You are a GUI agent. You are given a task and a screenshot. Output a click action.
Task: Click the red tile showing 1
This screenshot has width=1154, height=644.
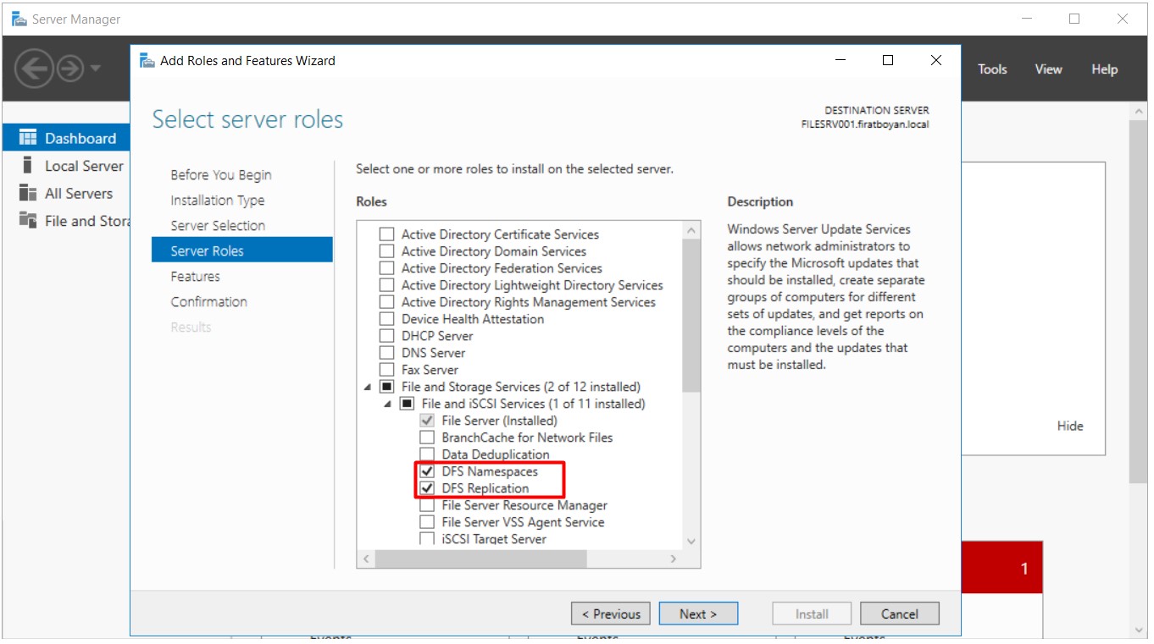1002,568
